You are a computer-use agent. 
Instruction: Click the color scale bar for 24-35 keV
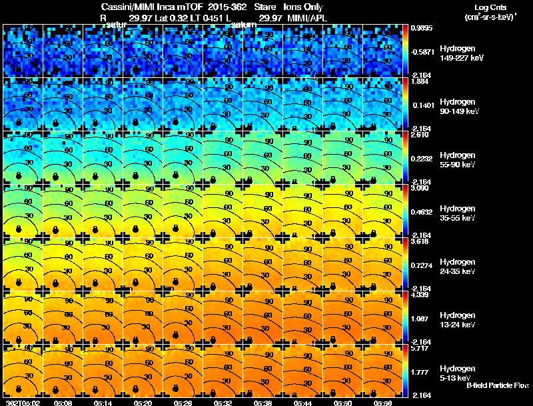[405, 265]
